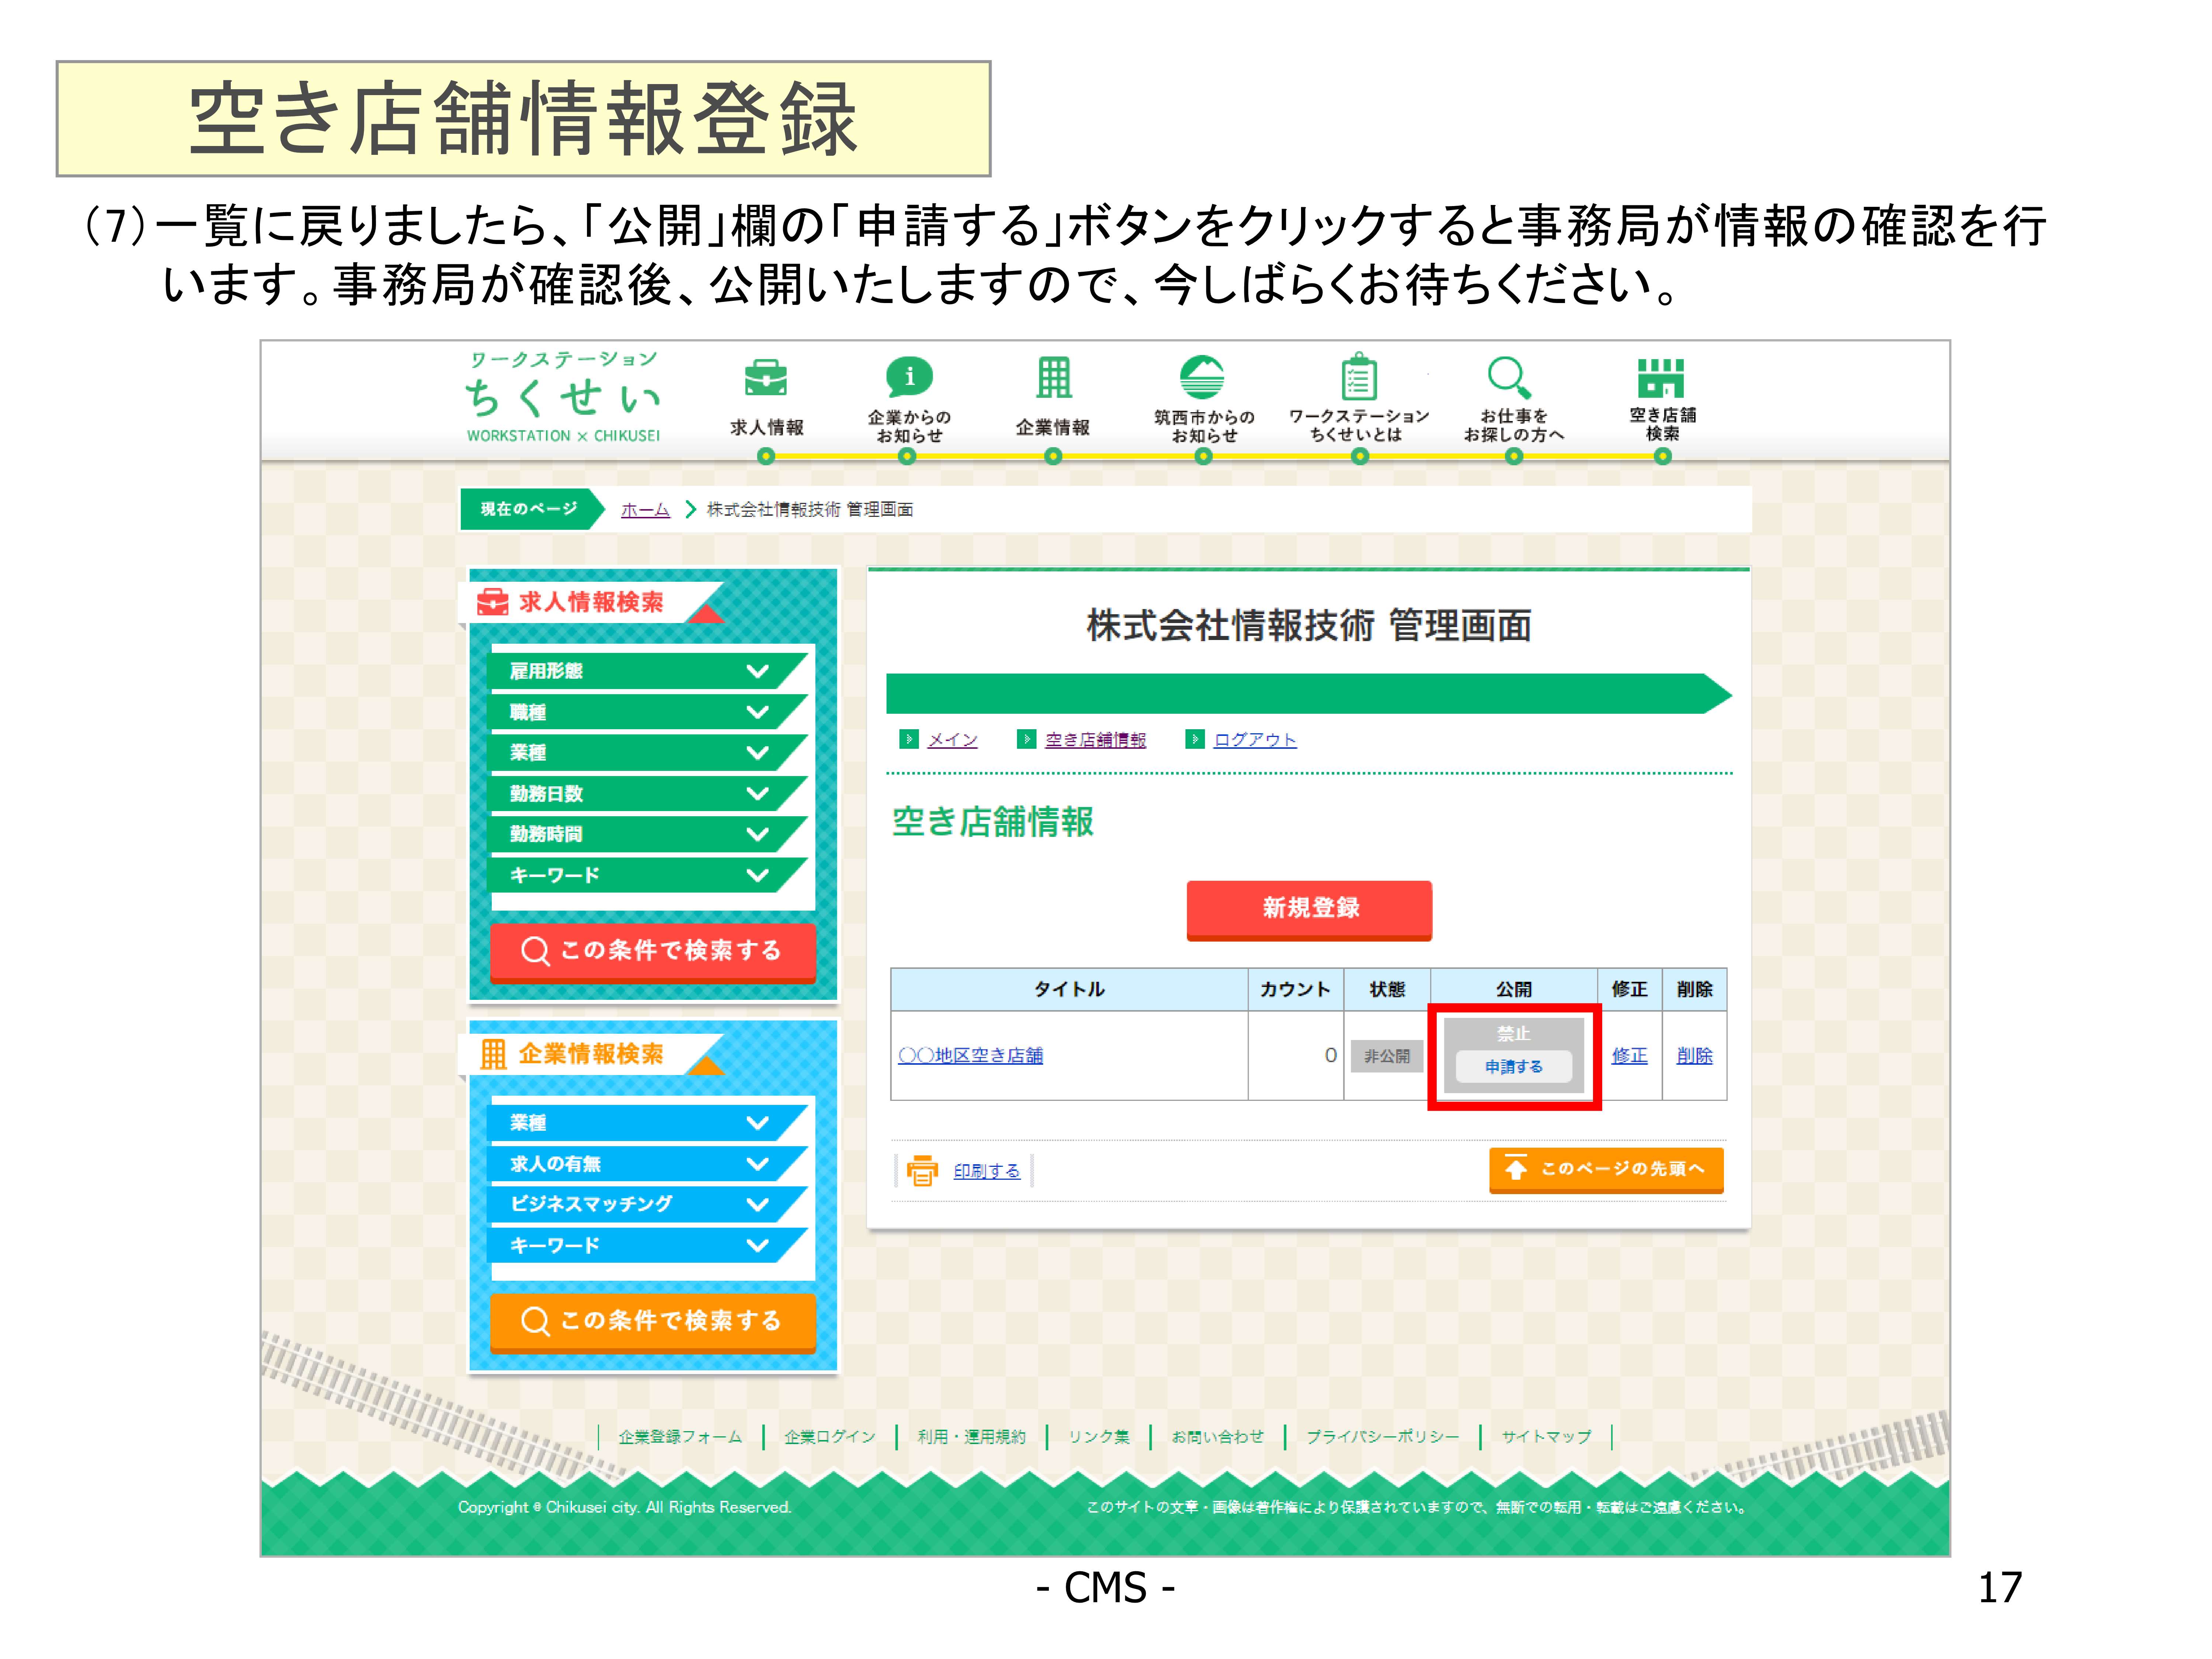Screen dimensions: 2212x1659
Task: Open the 空き店舗検索 shop icon
Action: tap(1661, 378)
